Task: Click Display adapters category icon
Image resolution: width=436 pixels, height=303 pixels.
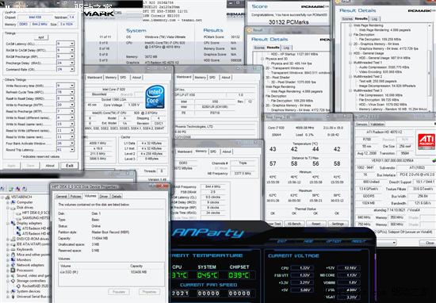Action: click(x=13, y=223)
